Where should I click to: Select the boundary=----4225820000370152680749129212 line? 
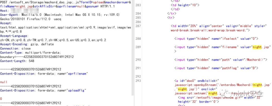pyautogui.click(x=37, y=57)
